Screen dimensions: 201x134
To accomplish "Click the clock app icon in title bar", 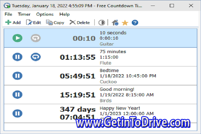I will [x=7, y=6].
